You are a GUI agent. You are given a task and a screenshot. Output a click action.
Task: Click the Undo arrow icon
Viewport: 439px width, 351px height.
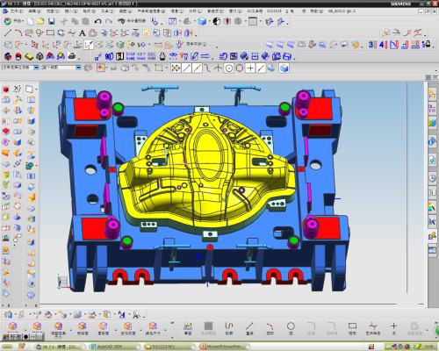(x=97, y=21)
